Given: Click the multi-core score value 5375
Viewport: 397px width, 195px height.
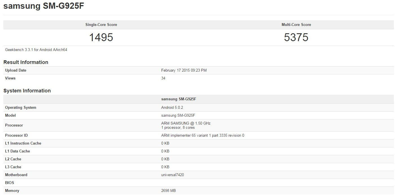Looking at the screenshot, I should [296, 37].
